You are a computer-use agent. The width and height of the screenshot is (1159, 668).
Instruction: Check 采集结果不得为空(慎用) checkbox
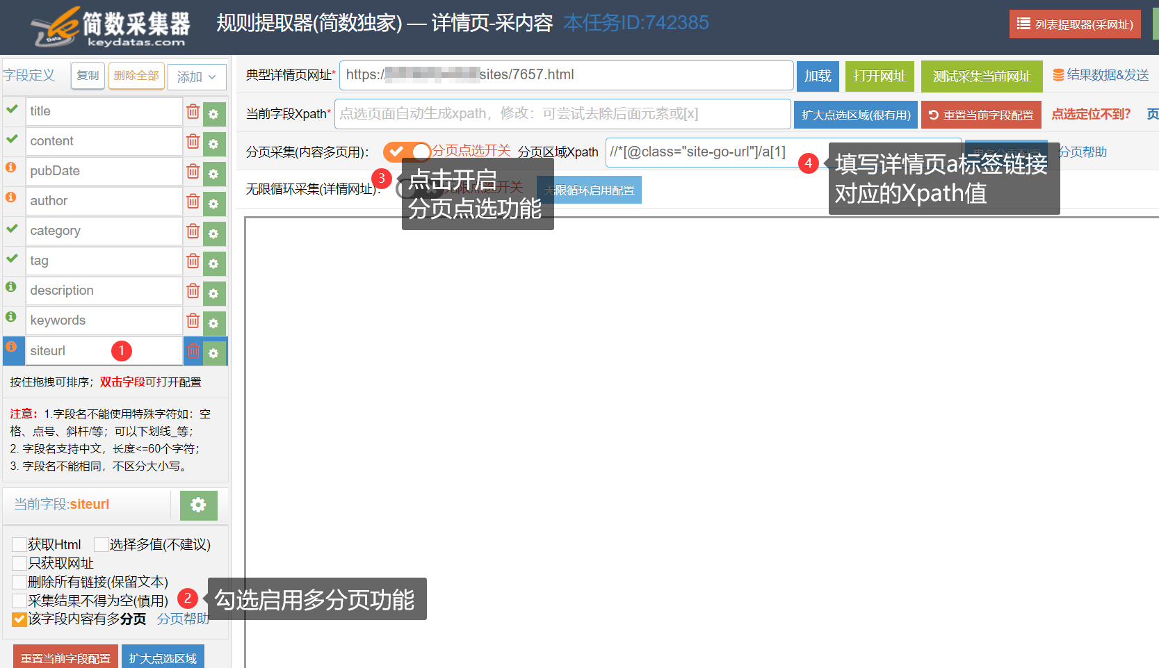point(19,601)
